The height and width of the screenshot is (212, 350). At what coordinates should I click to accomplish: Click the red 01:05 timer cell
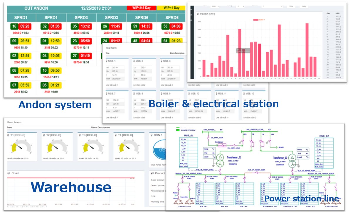pos(55,26)
